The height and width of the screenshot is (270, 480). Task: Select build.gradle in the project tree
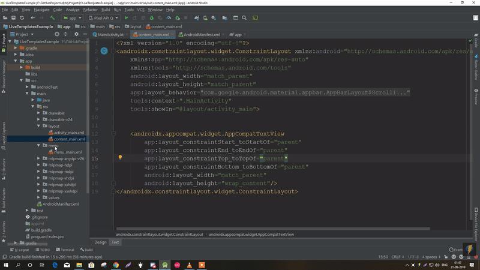pos(41,230)
